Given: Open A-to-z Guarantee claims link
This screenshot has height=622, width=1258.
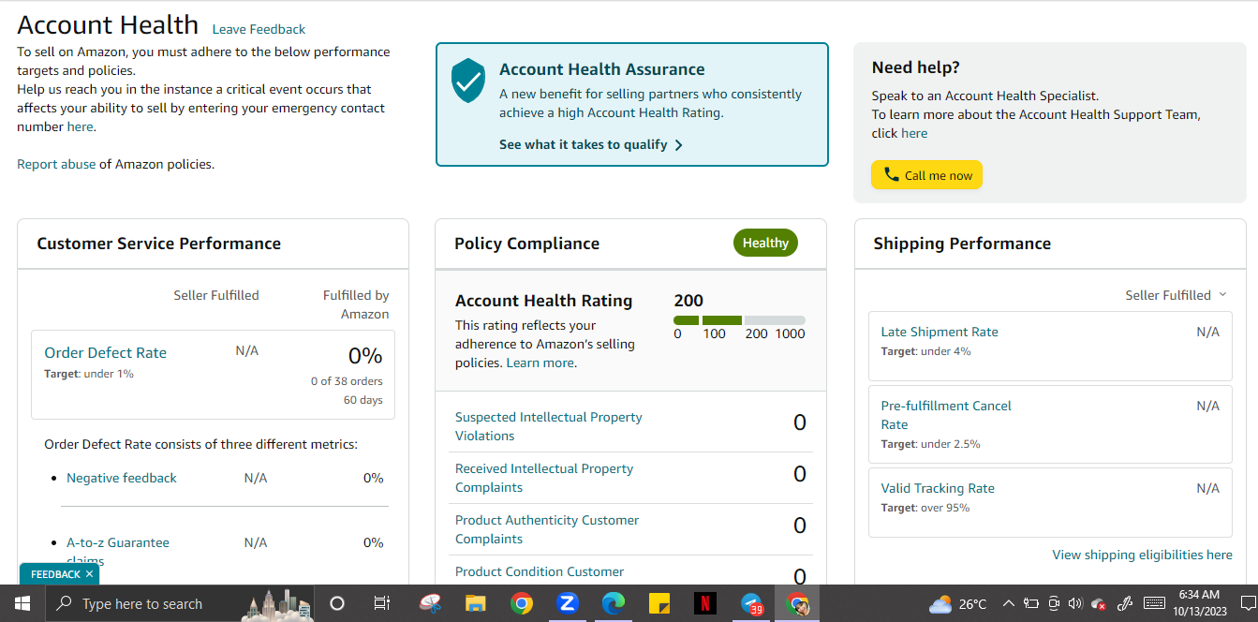Looking at the screenshot, I should (x=118, y=552).
